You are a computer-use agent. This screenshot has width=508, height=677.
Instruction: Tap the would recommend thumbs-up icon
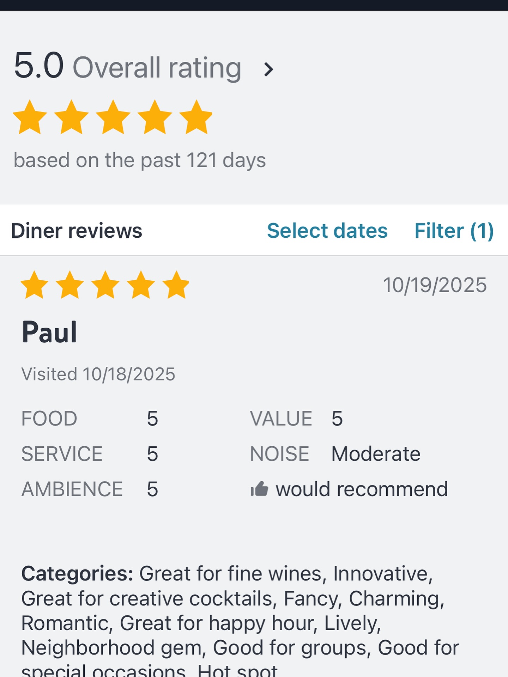click(259, 489)
